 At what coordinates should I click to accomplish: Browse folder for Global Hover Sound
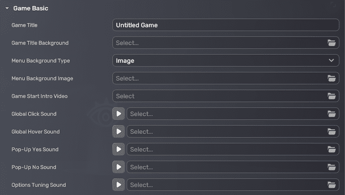[x=331, y=132]
